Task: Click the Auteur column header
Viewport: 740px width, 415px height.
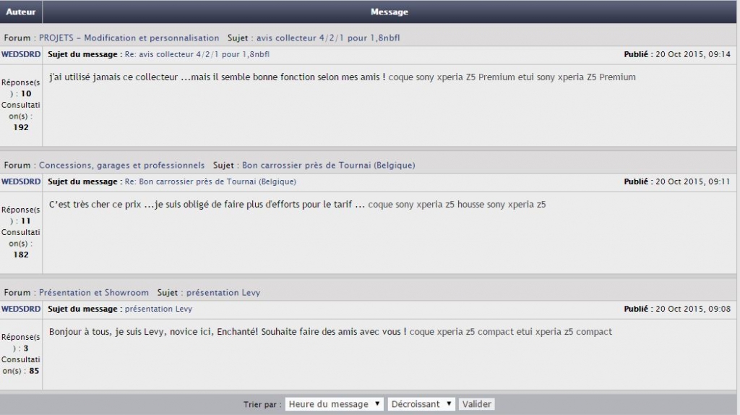Action: point(21,12)
